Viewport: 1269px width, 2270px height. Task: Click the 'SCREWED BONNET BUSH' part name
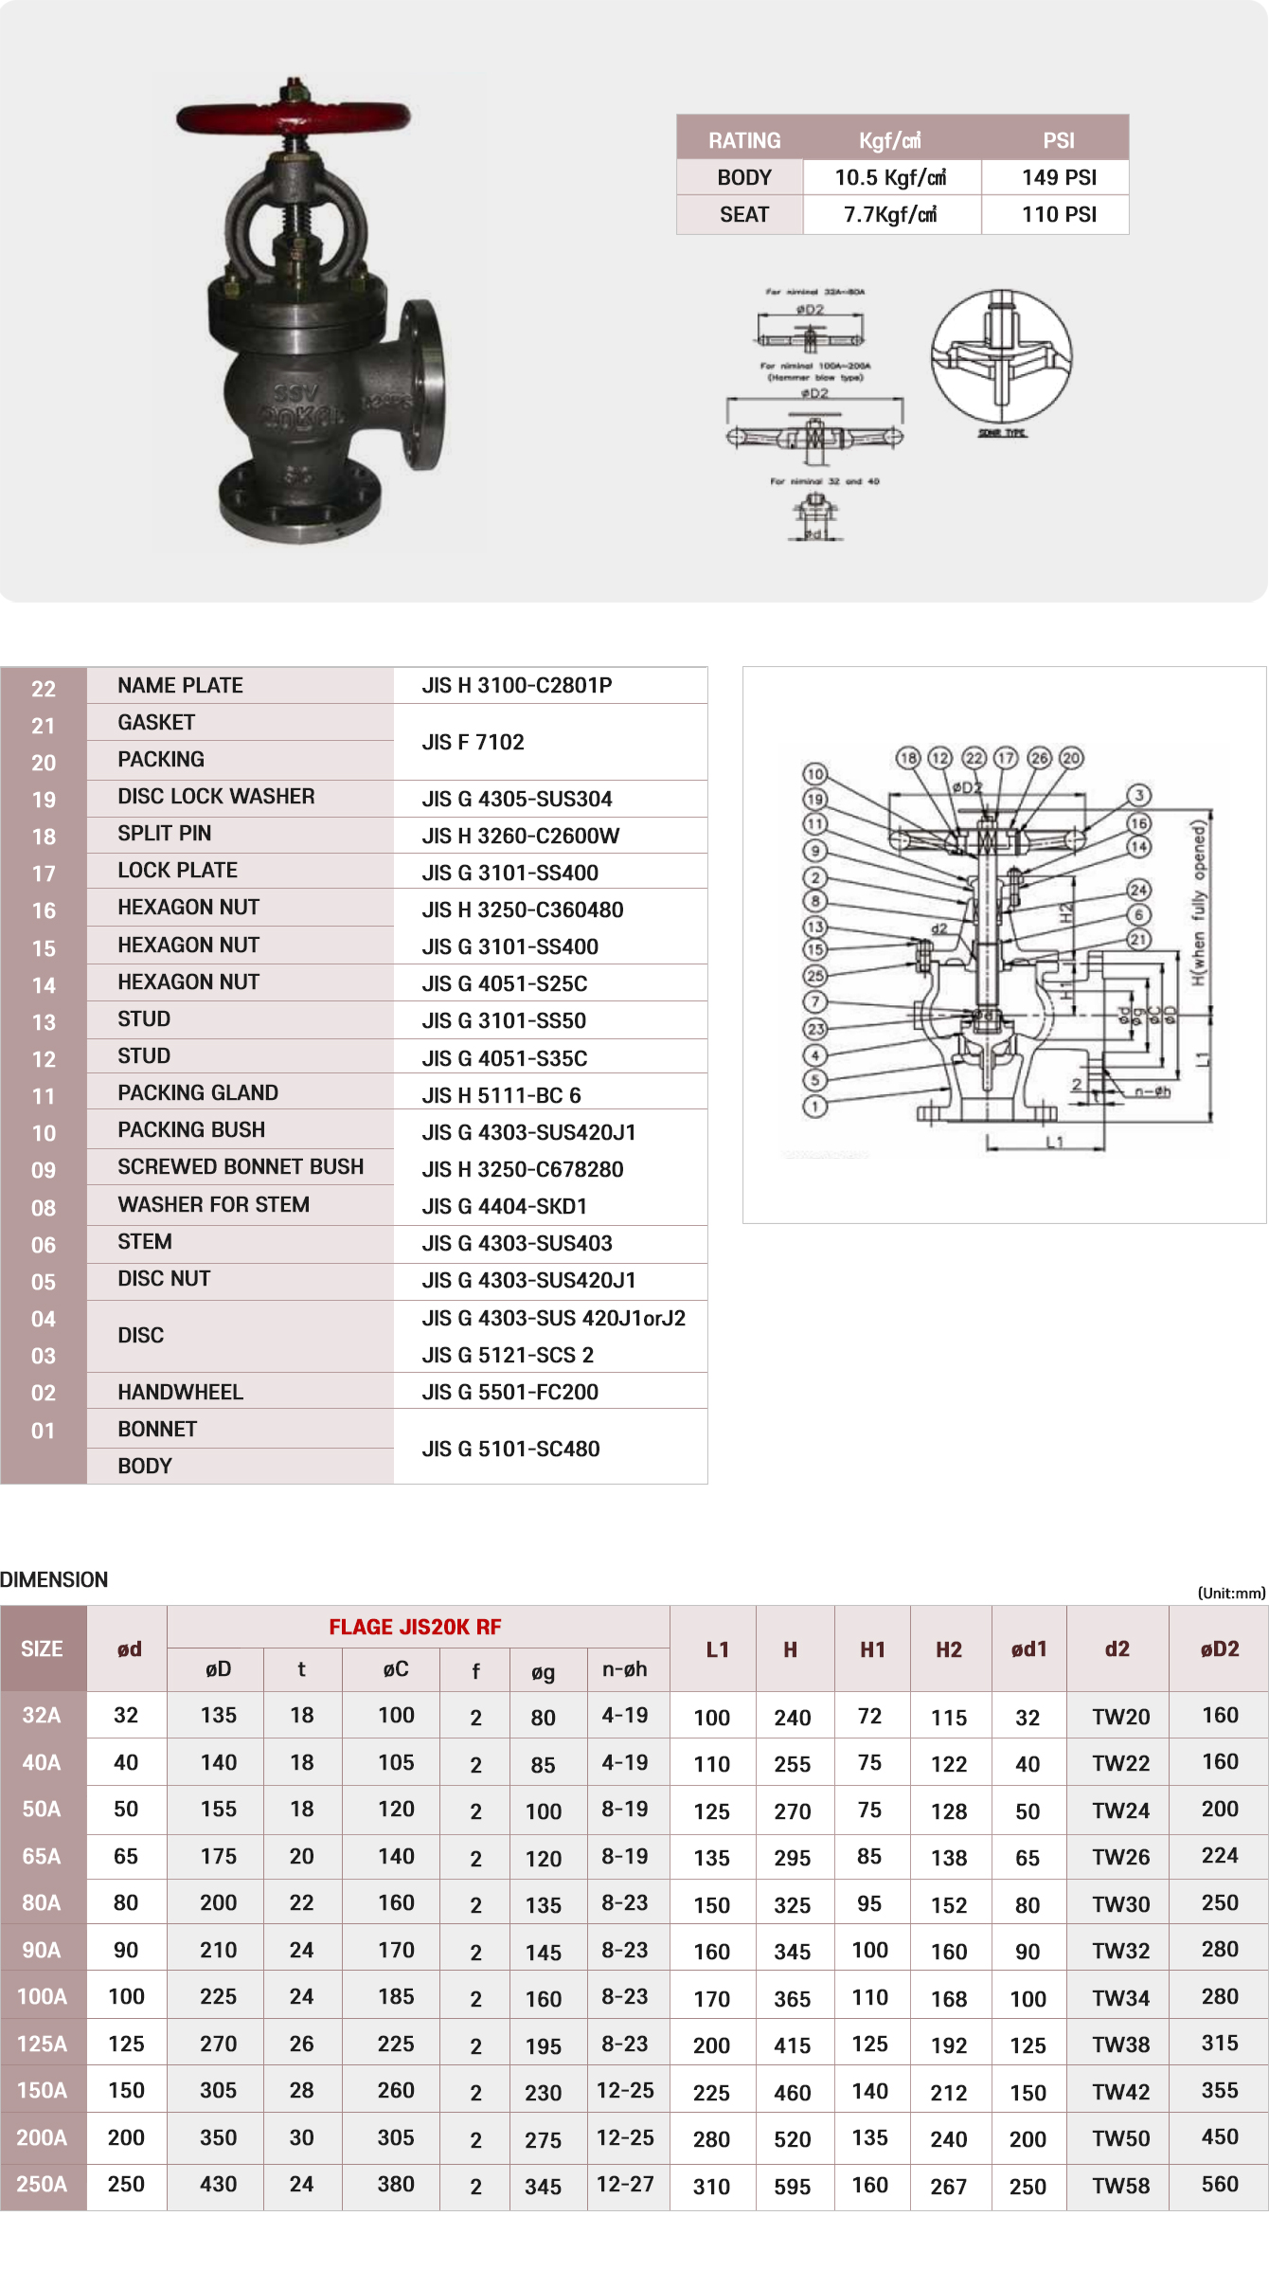241,1166
